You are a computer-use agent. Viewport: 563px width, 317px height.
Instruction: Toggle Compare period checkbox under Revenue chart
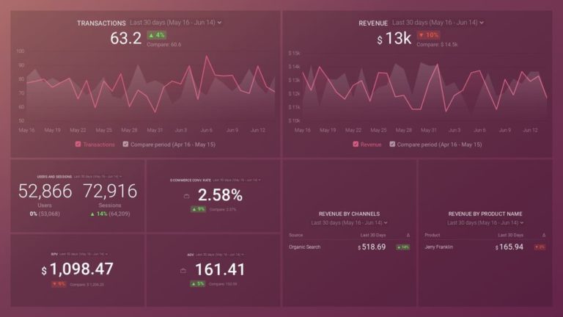point(392,145)
